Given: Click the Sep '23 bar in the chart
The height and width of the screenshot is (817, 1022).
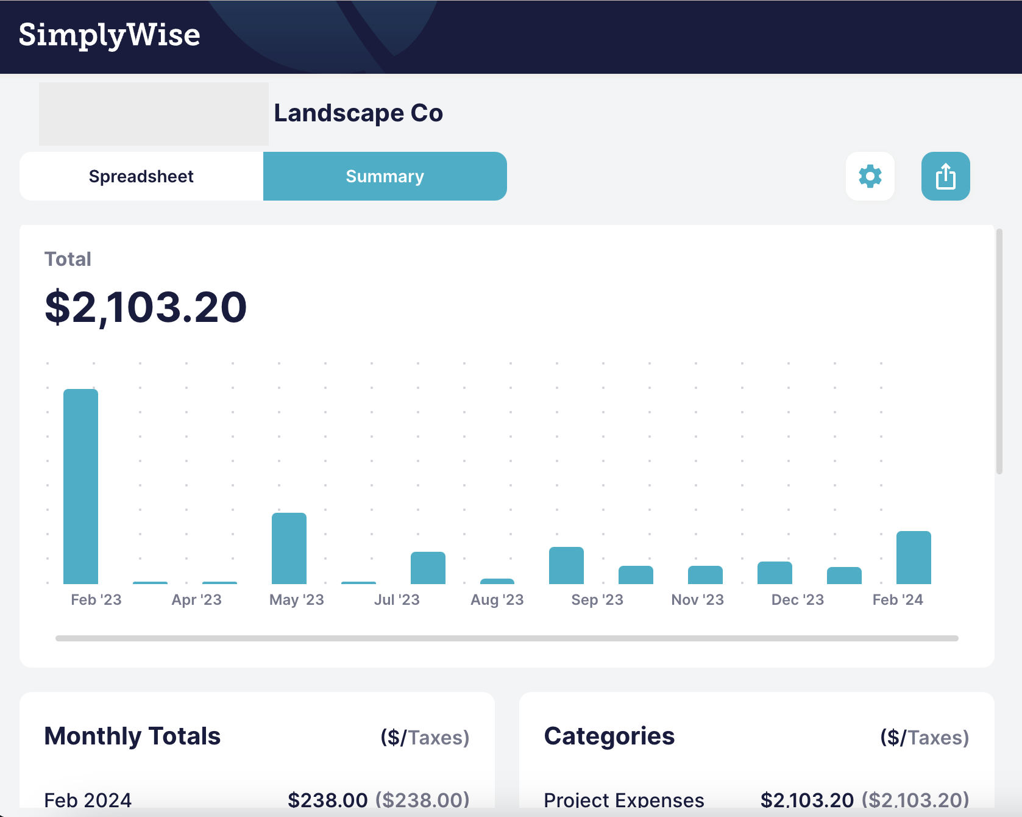Looking at the screenshot, I should point(566,564).
